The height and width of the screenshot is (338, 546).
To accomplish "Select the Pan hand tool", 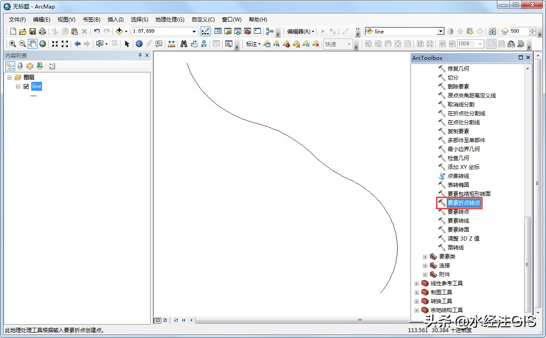I will [33, 44].
